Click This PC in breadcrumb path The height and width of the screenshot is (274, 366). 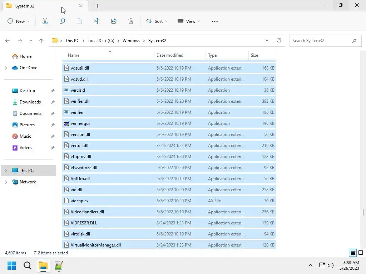(72, 41)
